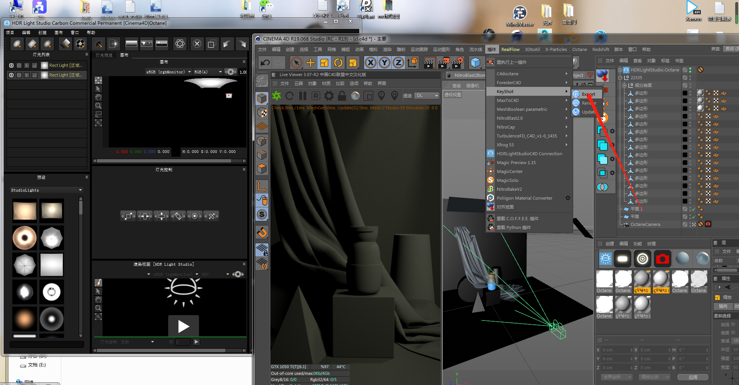The image size is (739, 385).
Task: Restart the Octane Live Viewer render
Action: pyautogui.click(x=290, y=96)
